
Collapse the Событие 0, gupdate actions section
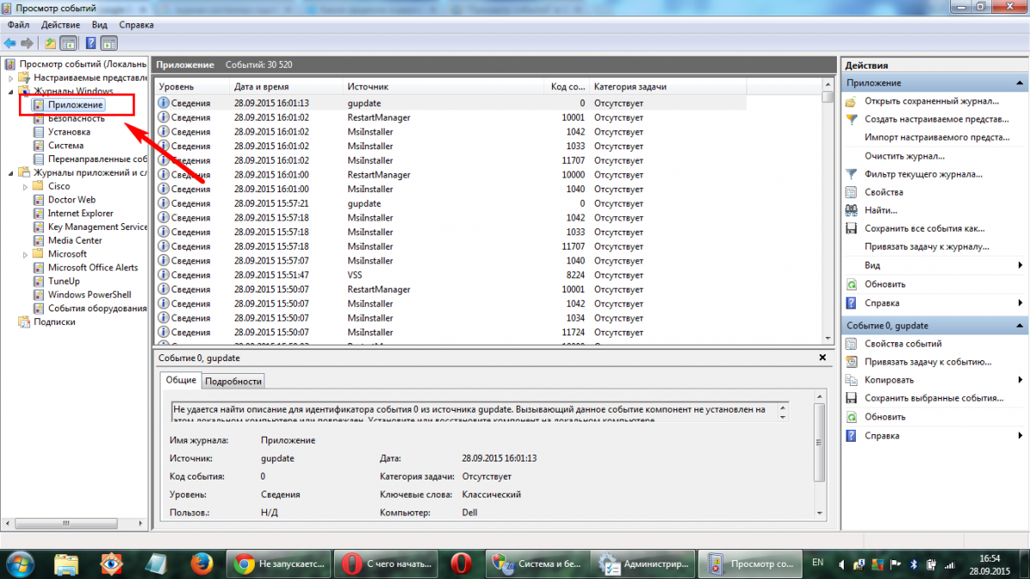[1020, 326]
